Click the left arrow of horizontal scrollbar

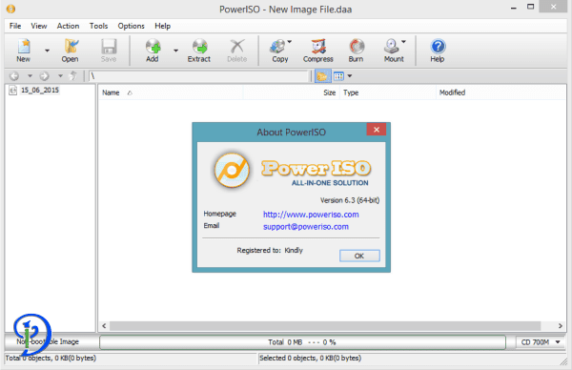[x=104, y=326]
